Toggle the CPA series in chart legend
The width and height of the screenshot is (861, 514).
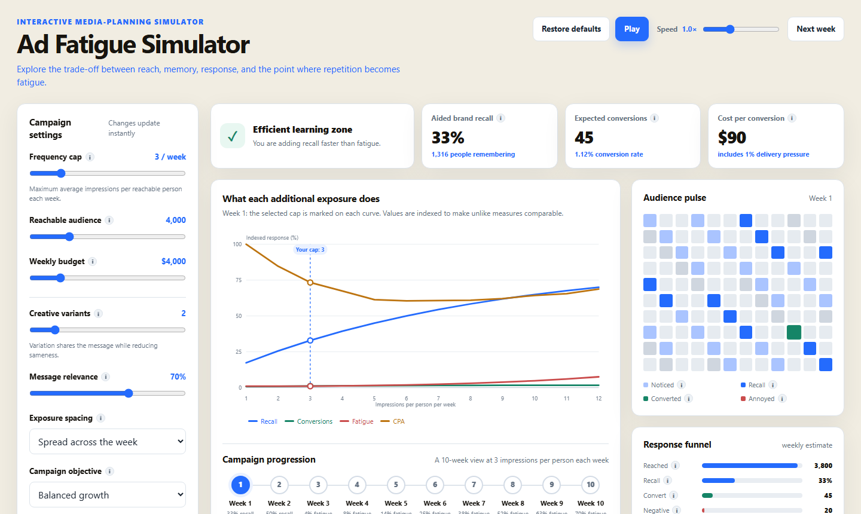click(392, 421)
